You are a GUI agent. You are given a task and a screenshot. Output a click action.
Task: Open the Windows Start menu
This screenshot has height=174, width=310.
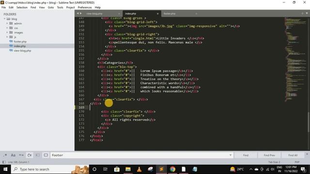(5, 169)
